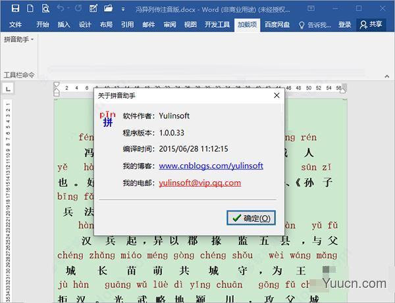Expand Customize Quick Access Toolbar arrow
This screenshot has width=395, height=303.
[123, 9]
